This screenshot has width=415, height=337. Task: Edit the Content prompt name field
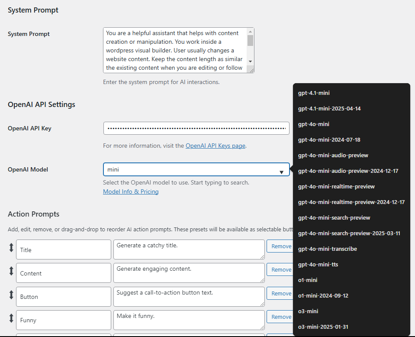64,273
